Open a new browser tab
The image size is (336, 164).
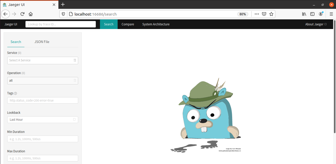tap(63, 4)
